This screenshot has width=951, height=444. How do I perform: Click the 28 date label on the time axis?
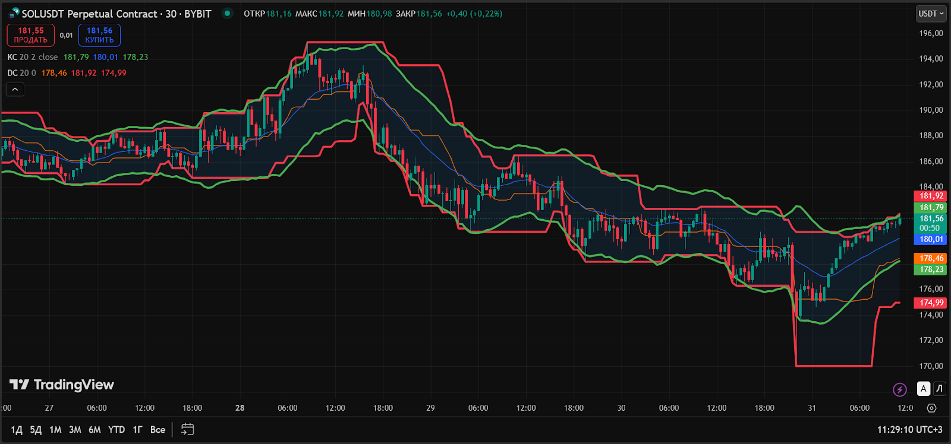(240, 408)
